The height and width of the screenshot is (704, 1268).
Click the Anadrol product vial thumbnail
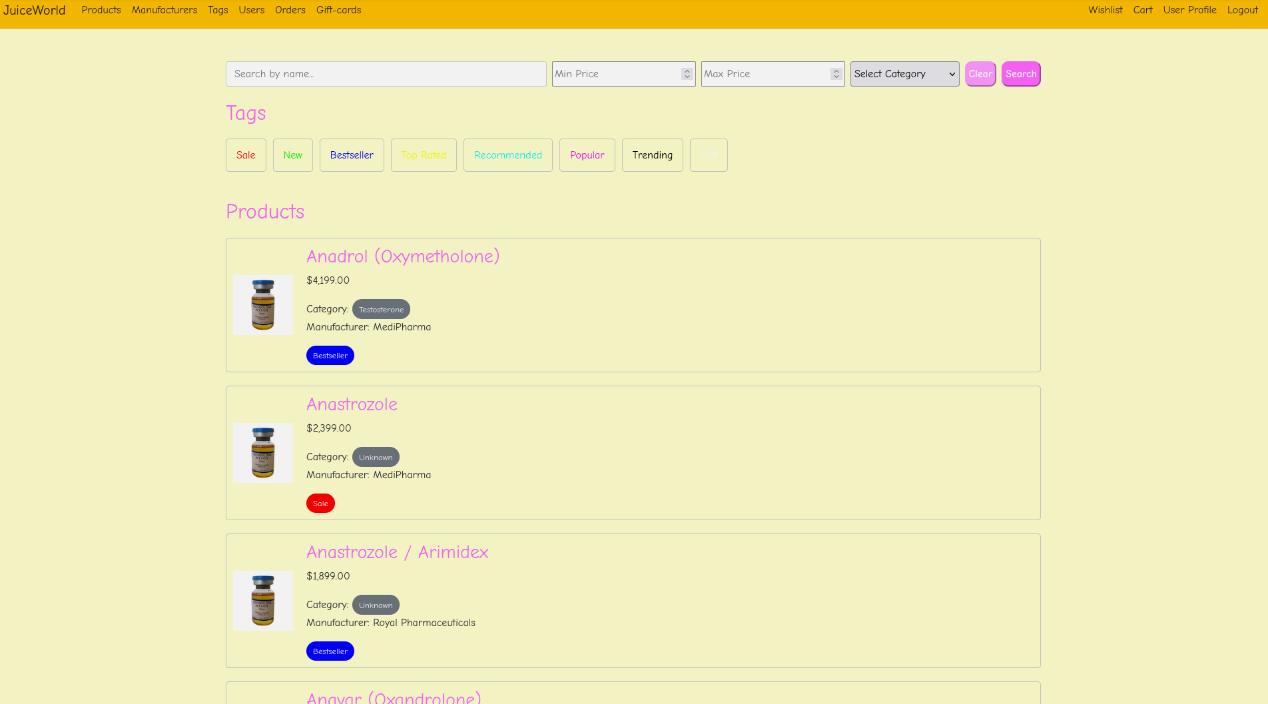click(263, 305)
